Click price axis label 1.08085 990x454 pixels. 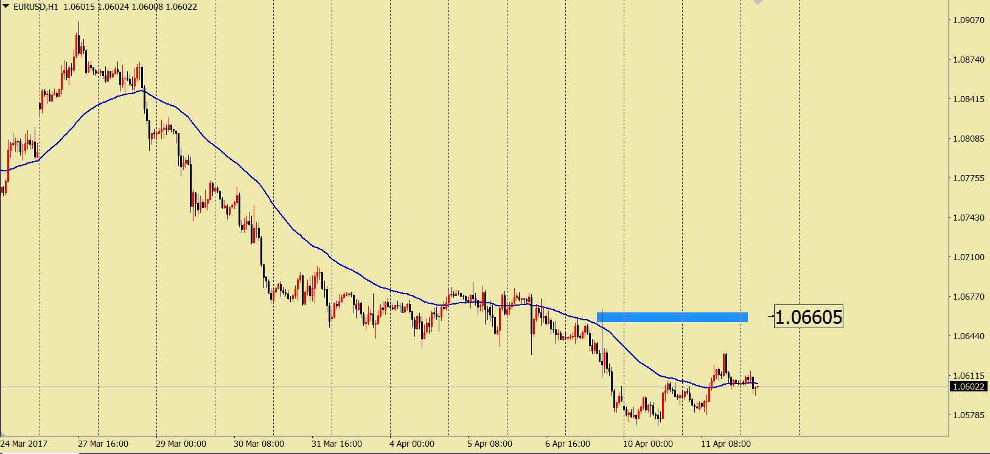click(x=968, y=139)
